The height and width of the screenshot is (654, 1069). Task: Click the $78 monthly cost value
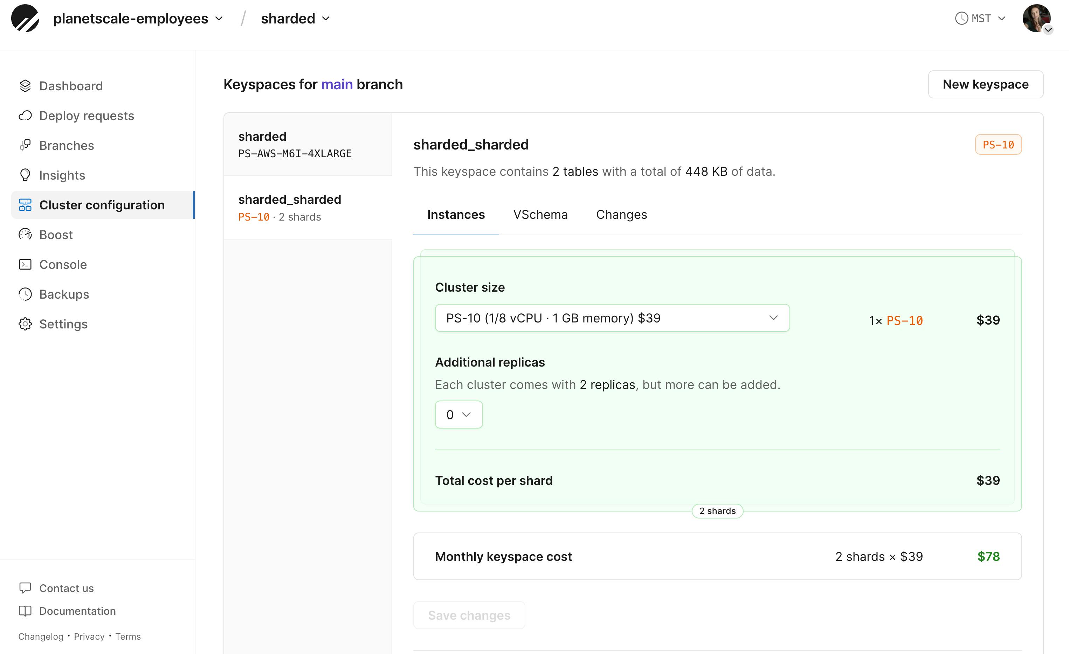988,556
